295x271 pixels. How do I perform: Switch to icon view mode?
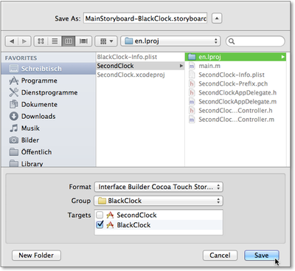(x=41, y=41)
